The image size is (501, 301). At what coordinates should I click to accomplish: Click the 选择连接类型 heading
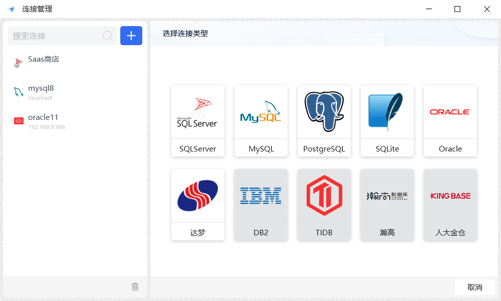point(185,33)
